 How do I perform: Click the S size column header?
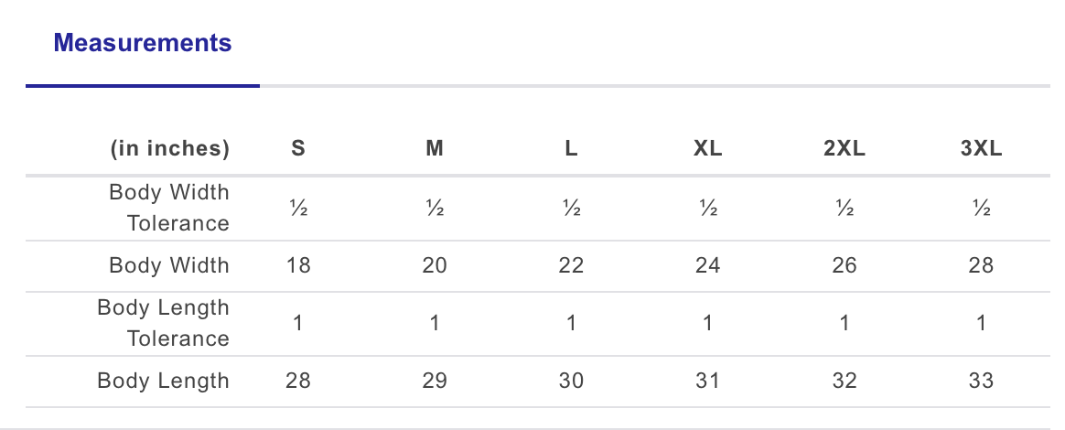(298, 149)
